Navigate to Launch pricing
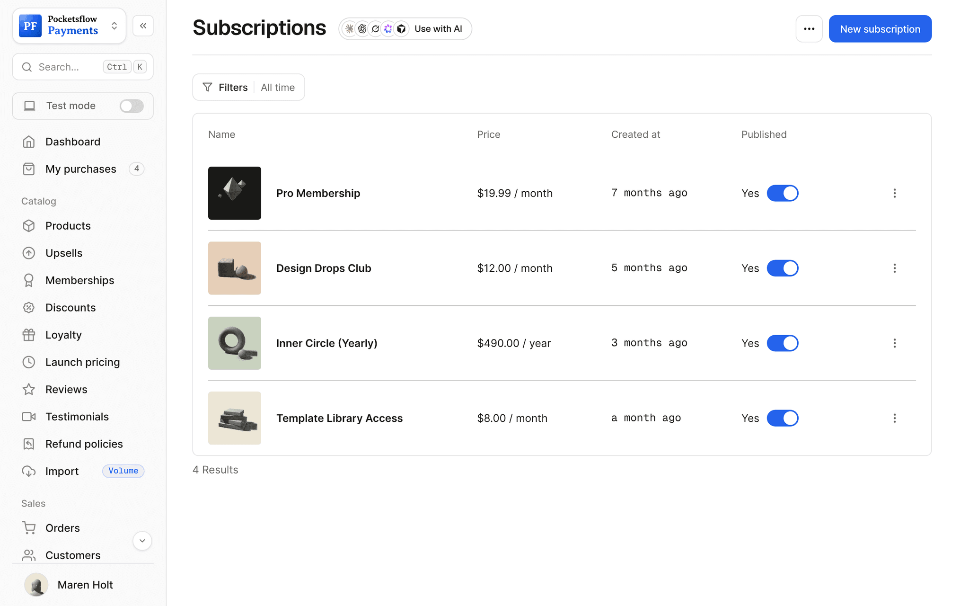The image size is (969, 606). [82, 362]
